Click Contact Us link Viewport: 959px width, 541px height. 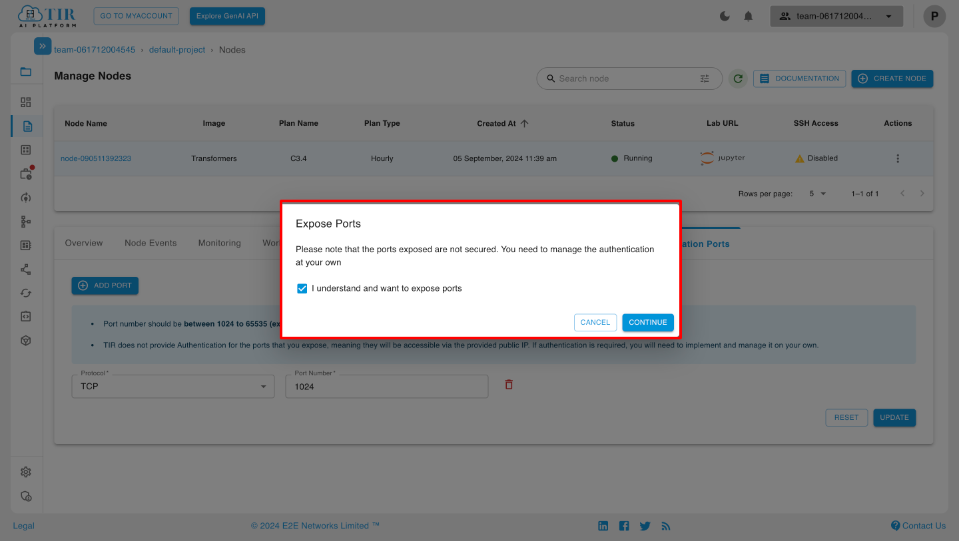click(x=918, y=526)
